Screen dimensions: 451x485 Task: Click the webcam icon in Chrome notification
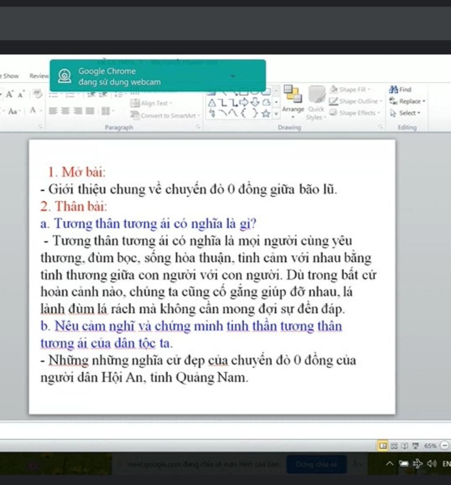coord(64,76)
